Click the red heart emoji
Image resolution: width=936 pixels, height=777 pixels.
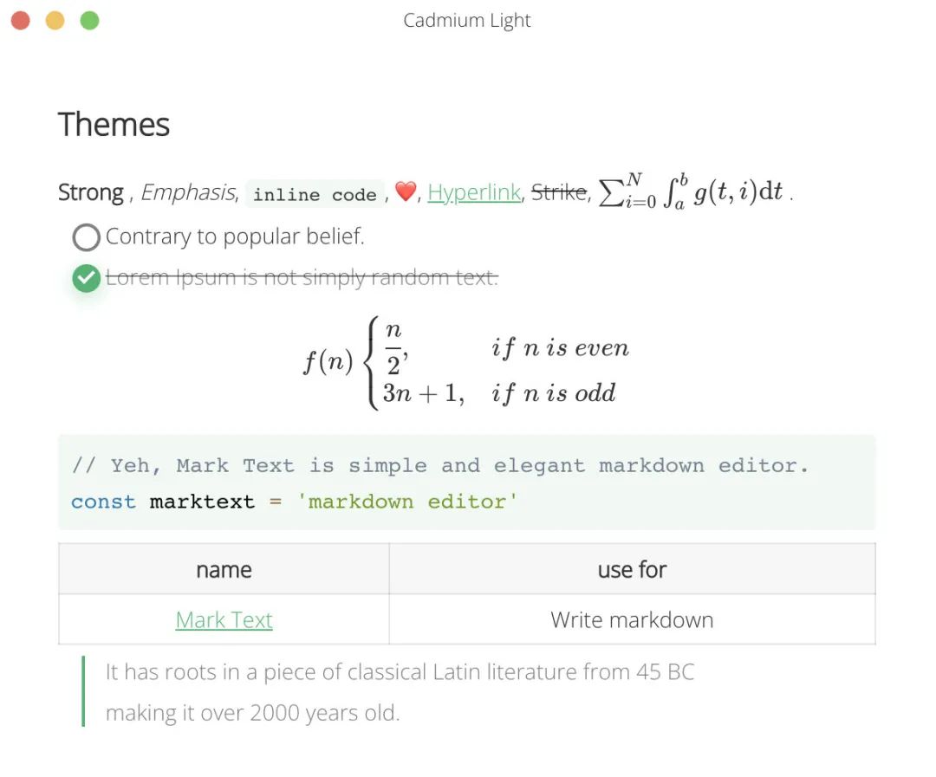pos(405,192)
